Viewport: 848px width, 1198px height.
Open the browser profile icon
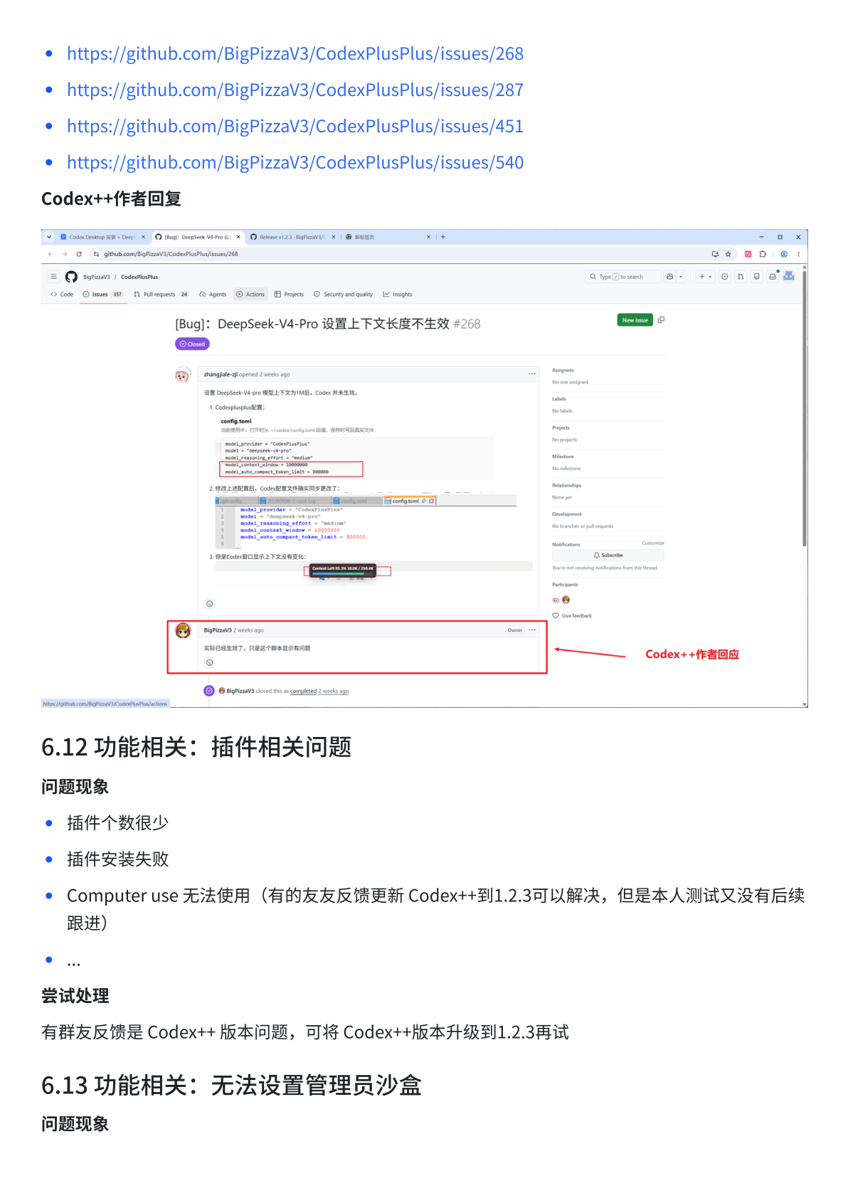tap(784, 254)
